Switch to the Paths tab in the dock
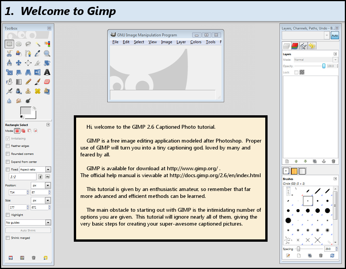The width and height of the screenshot is (346, 269). click(303, 46)
